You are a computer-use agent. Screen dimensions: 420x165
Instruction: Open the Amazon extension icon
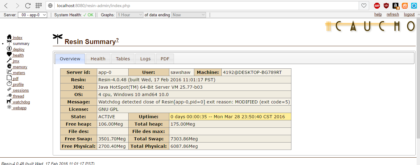pyautogui.click(x=396, y=6)
